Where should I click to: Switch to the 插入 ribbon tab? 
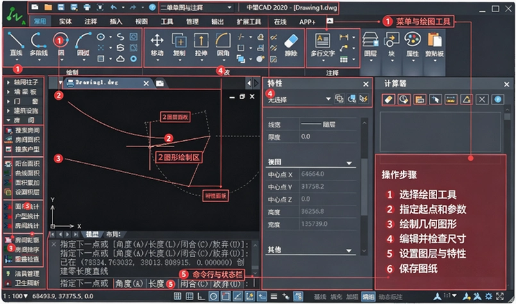(116, 22)
